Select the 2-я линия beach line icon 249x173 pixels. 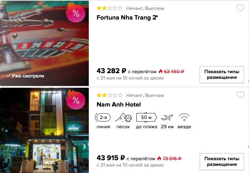point(103,118)
